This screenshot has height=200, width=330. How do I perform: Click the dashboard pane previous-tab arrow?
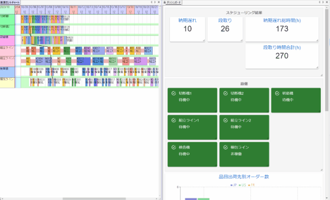pyautogui.click(x=319, y=2)
